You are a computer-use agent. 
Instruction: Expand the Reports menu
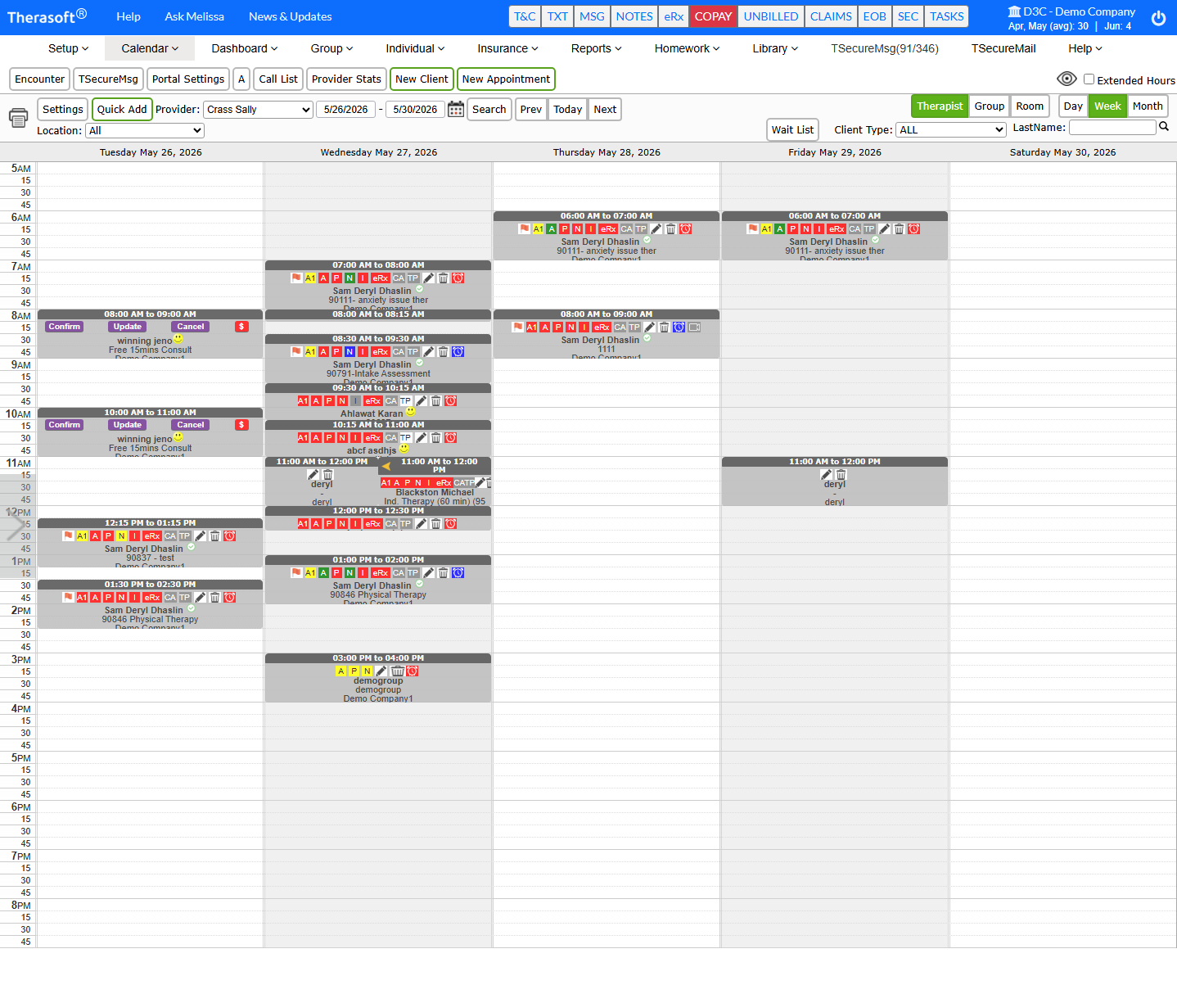pos(597,48)
